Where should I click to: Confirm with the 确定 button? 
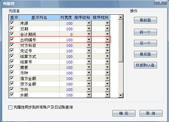(124, 113)
